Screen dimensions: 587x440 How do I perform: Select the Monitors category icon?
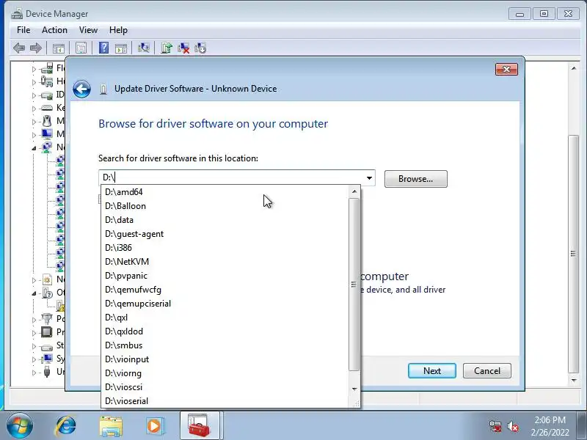[47, 134]
